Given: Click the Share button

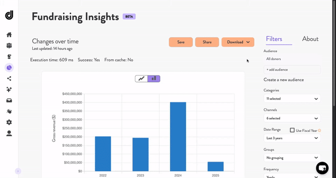Looking at the screenshot, I should click(x=207, y=42).
